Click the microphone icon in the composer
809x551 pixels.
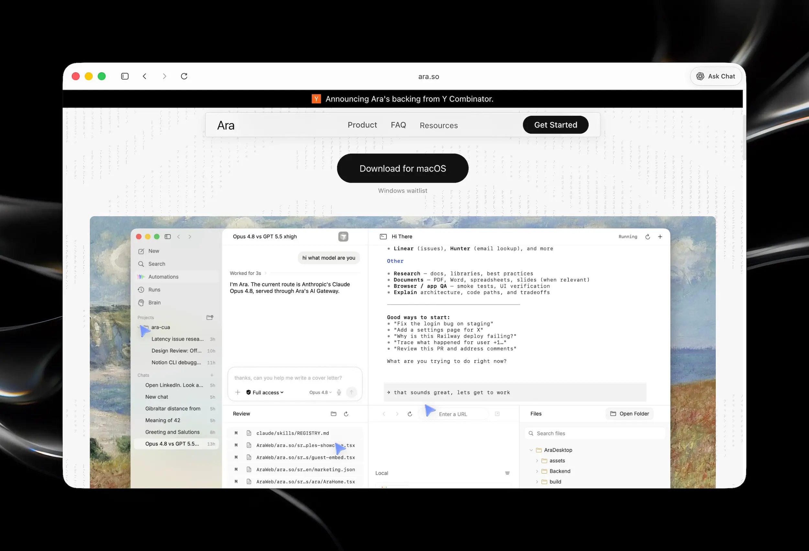pyautogui.click(x=339, y=392)
